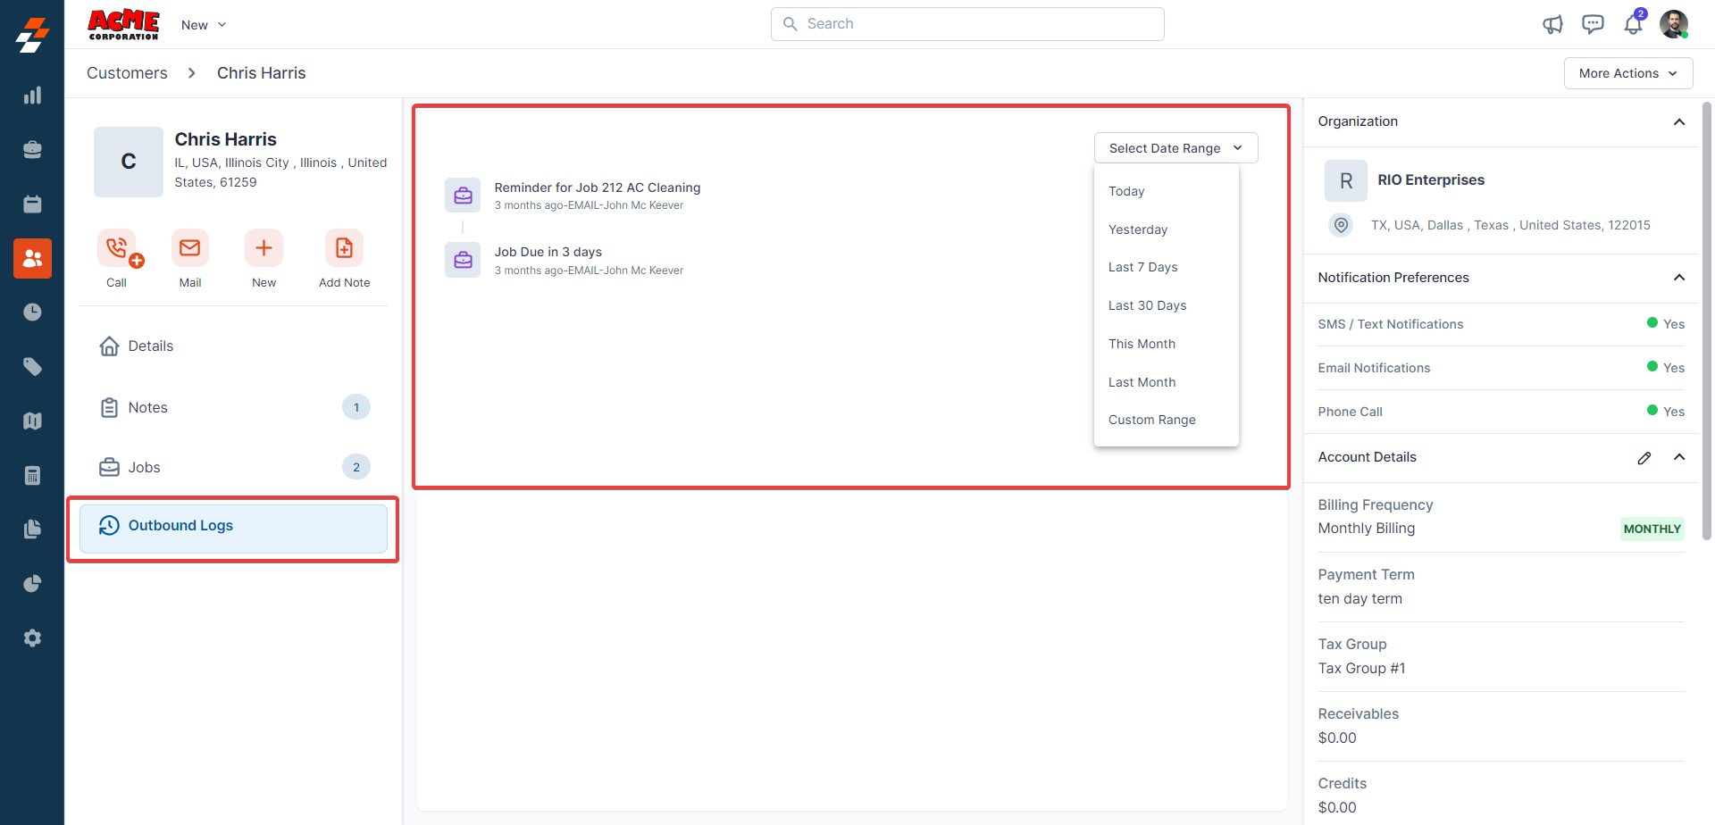Click the SMS / Text Notifications row
The width and height of the screenshot is (1715, 825).
pyautogui.click(x=1502, y=324)
